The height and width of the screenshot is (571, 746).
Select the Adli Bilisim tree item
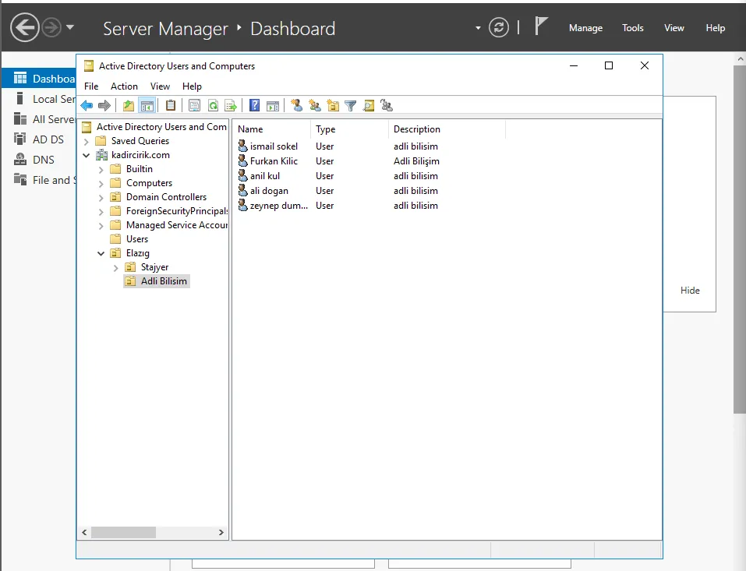tap(163, 281)
